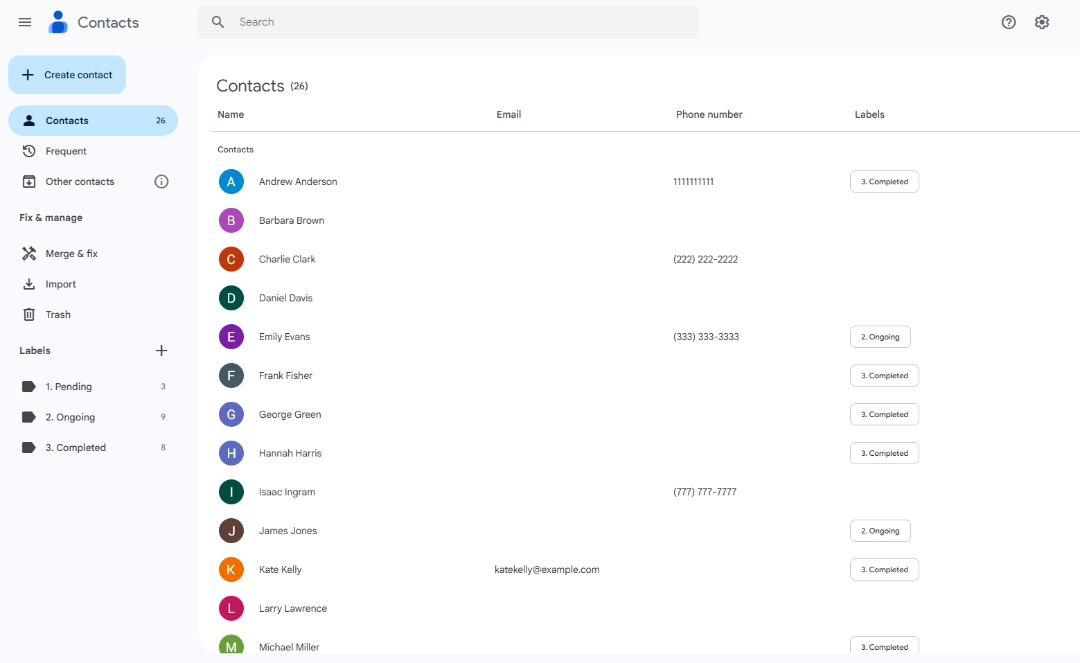Click phone number (222) 222-2222
Screen dimensions: 1080x663
705,259
